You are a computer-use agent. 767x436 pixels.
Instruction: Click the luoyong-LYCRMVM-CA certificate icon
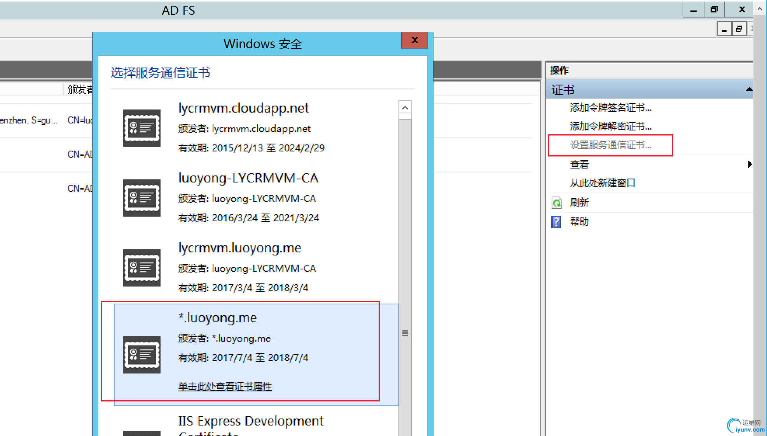(x=142, y=198)
